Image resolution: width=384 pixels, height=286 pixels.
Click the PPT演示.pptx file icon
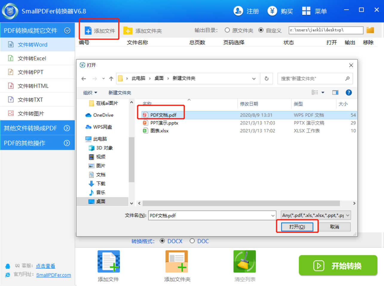(145, 123)
